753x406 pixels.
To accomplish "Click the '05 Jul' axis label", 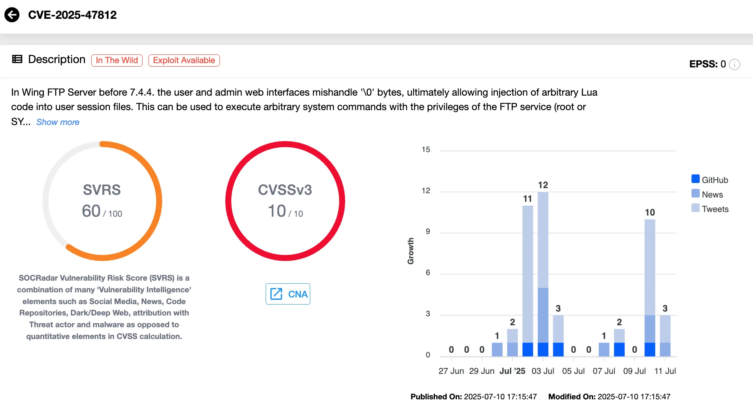I will (574, 371).
